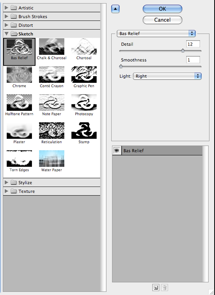Choose the Graphic Pen filter thumbnail
Image resolution: width=215 pixels, height=295 pixels.
click(84, 75)
